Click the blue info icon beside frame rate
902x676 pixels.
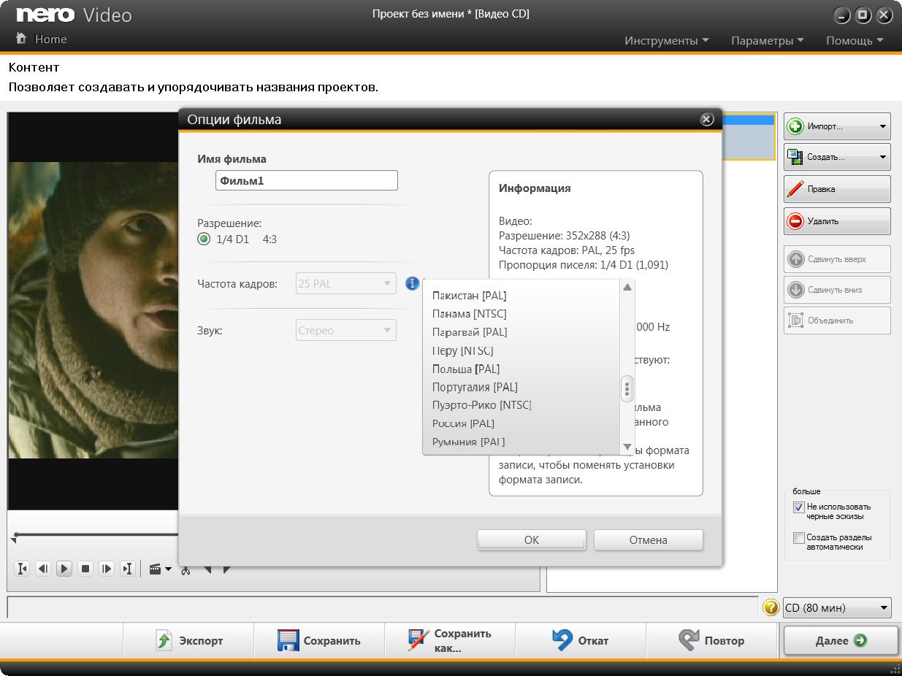click(412, 283)
